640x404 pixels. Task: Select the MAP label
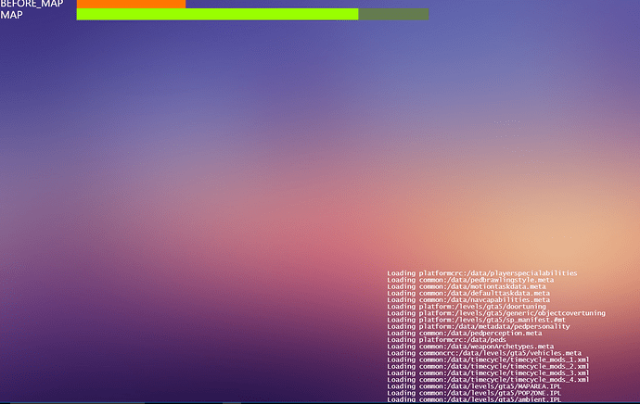11,15
